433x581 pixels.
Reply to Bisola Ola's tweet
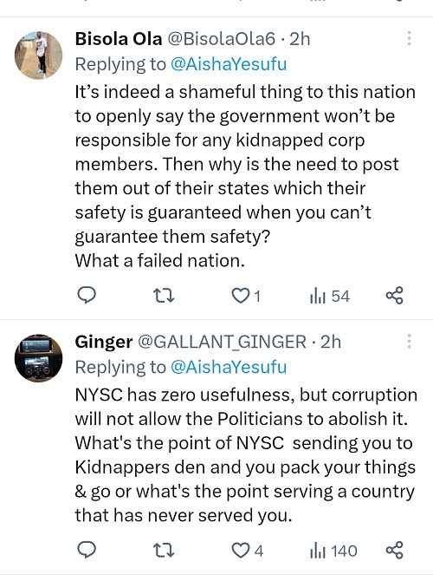pyautogui.click(x=87, y=296)
